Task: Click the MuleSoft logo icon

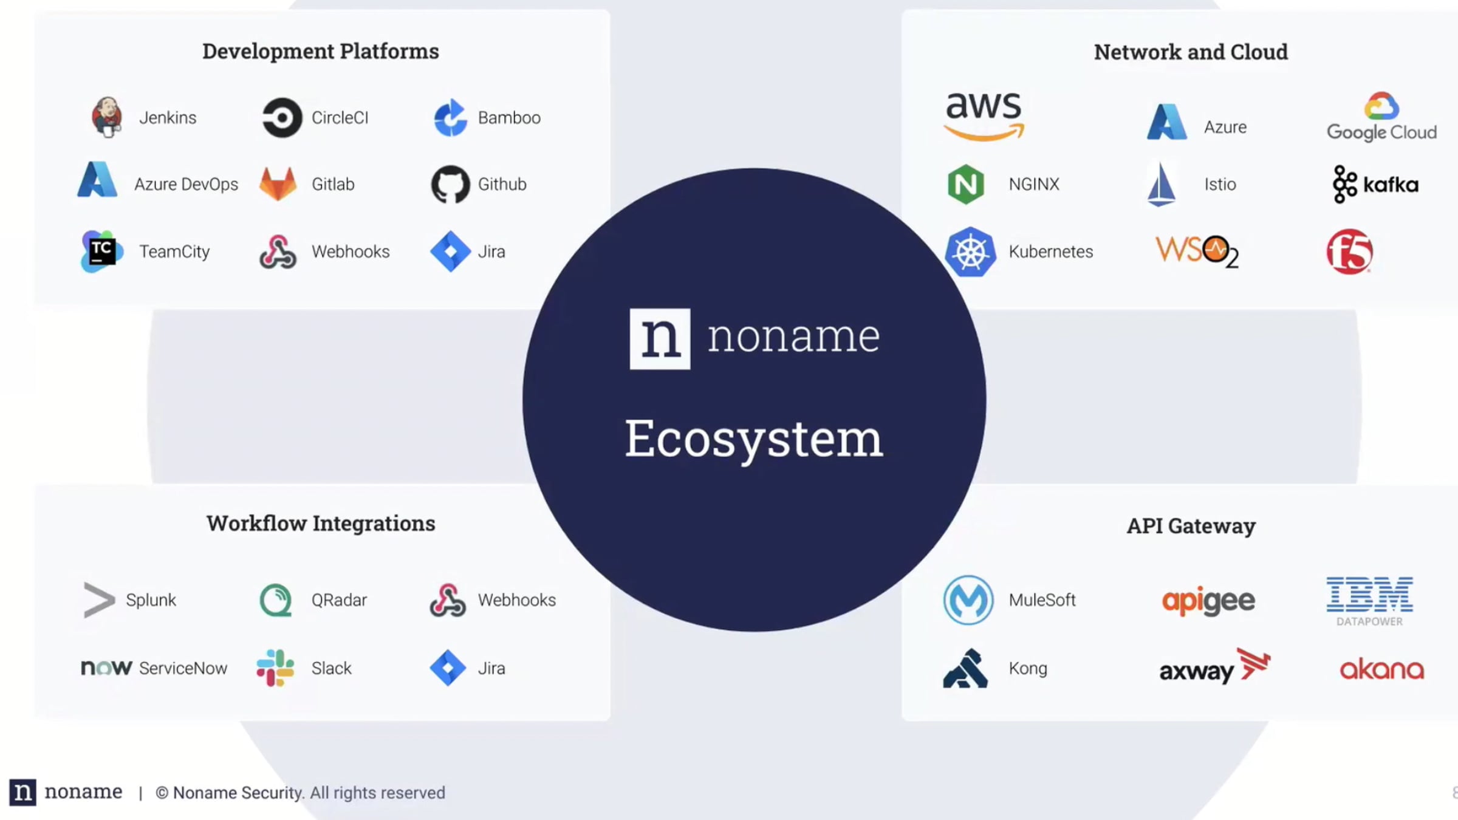Action: point(968,600)
